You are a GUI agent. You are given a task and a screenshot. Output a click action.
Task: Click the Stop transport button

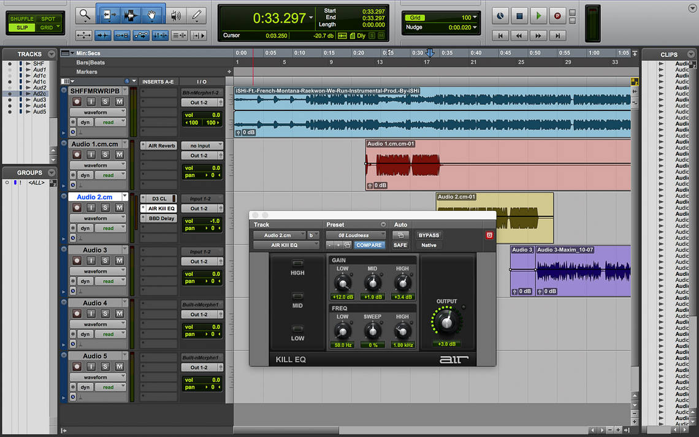click(x=519, y=16)
